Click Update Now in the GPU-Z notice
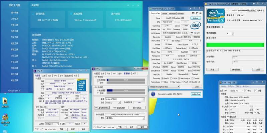Screen dimensions: 267x133 point(196,94)
